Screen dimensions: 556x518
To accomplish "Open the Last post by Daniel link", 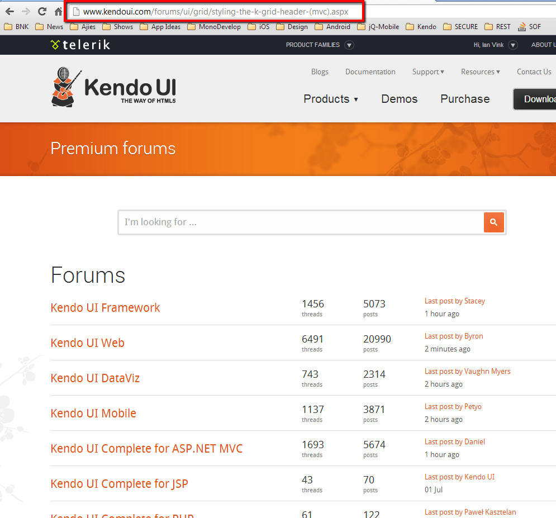I will 455,442.
